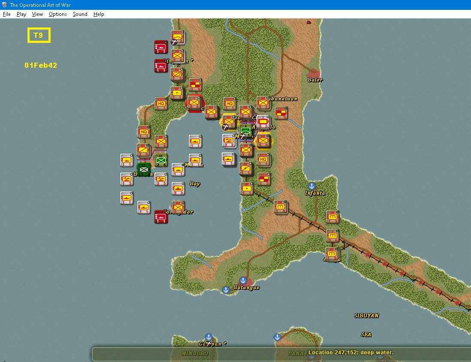Open the File menu

pos(6,14)
